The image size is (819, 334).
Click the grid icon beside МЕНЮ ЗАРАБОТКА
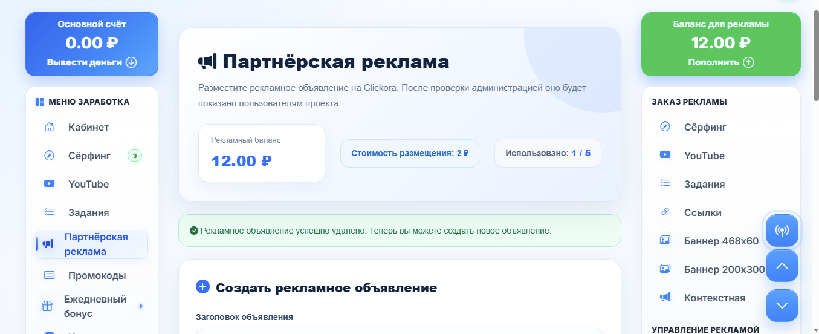(39, 102)
